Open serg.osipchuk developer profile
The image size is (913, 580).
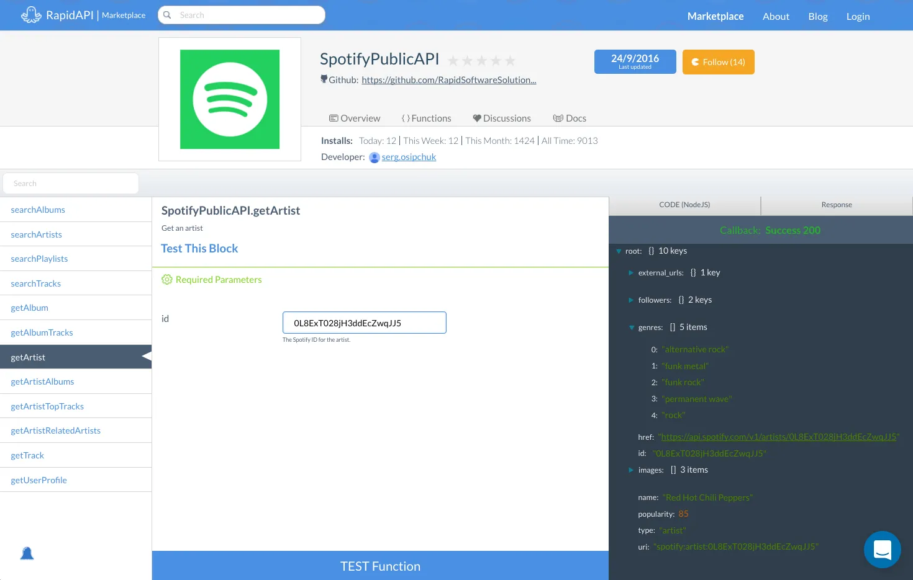pos(409,157)
